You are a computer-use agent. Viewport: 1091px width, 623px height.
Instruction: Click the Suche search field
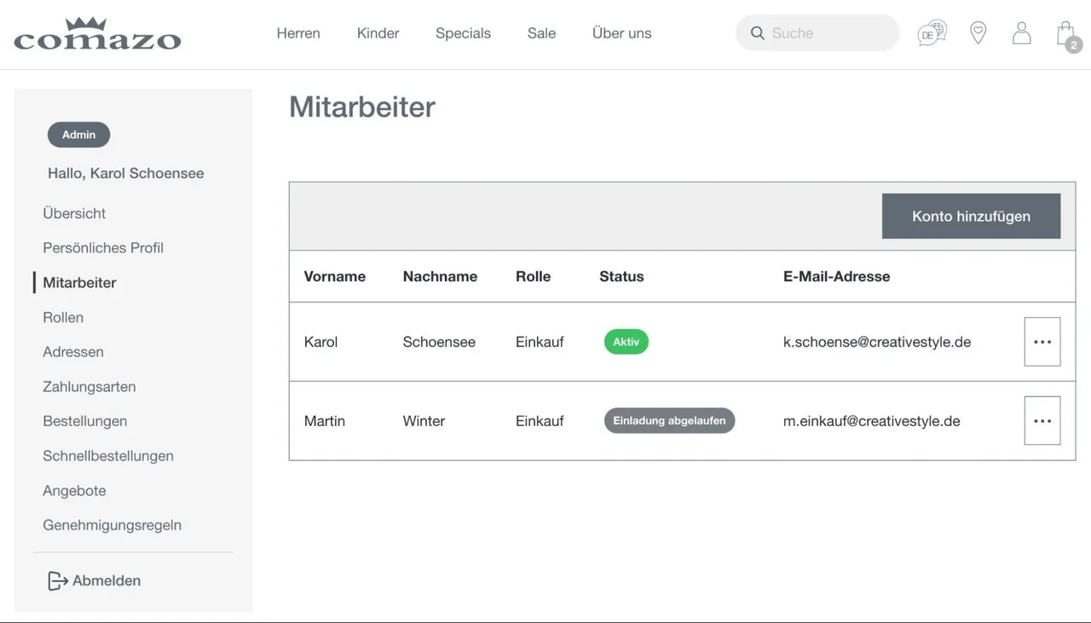pyautogui.click(x=817, y=33)
